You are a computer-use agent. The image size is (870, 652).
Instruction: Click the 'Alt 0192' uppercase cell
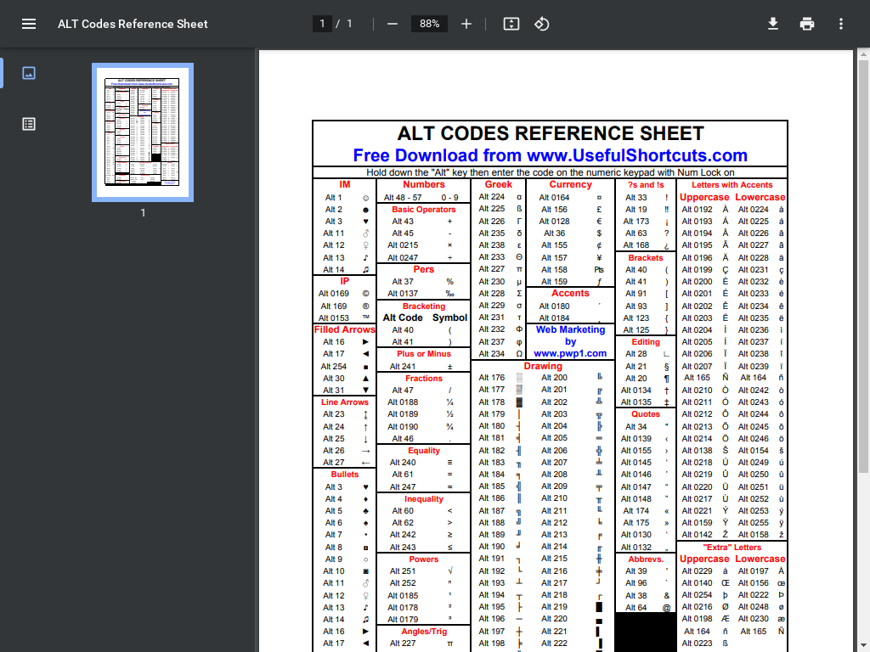[x=697, y=210]
